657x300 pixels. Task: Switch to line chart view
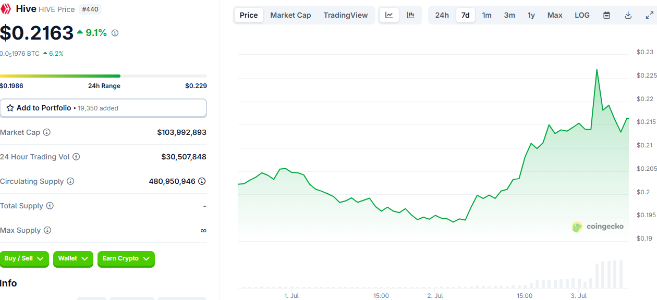[390, 15]
